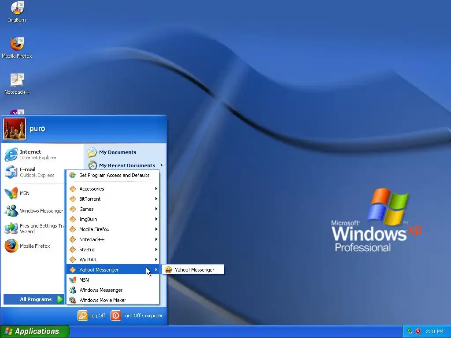
Task: Click 'Set Program Access and Defaults' text
Action: point(115,175)
